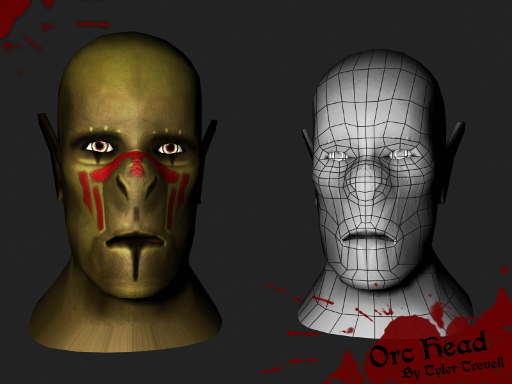Screen dimensions: 512x384
Task: Click the "By Tyler Trevell" credit text
Action: point(452,368)
